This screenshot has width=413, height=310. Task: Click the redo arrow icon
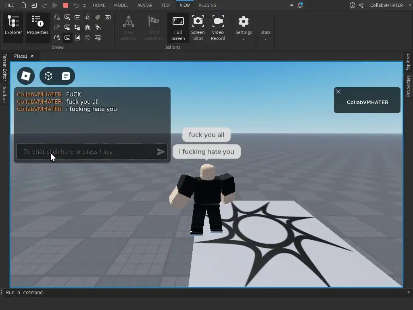[44, 5]
